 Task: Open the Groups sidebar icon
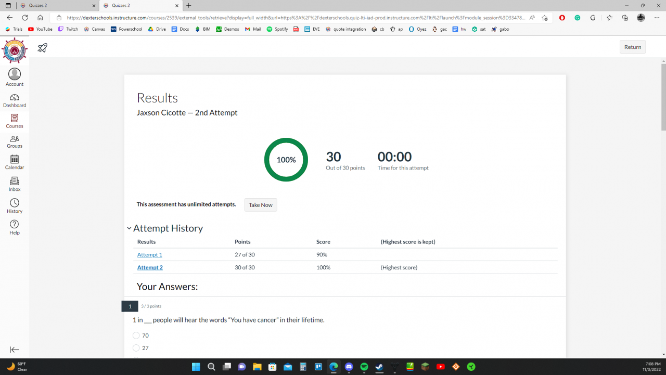pos(15,141)
